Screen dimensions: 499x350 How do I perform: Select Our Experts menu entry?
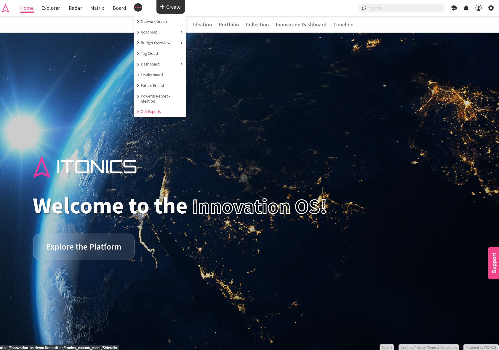tap(151, 112)
